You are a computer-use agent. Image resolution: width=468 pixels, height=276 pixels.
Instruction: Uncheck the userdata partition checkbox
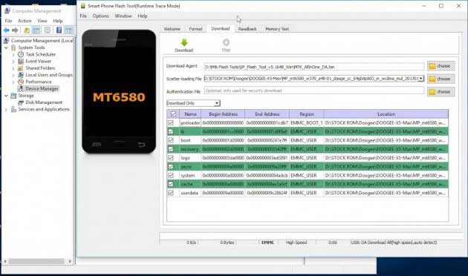(171, 193)
